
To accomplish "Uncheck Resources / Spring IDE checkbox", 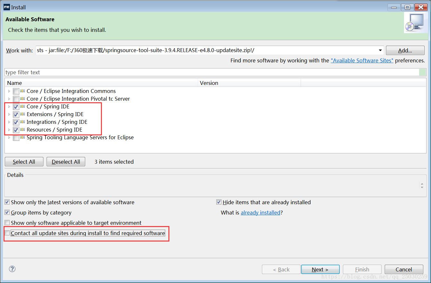I will pyautogui.click(x=16, y=130).
